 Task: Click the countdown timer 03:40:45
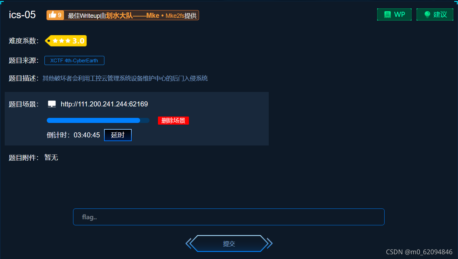pyautogui.click(x=87, y=135)
